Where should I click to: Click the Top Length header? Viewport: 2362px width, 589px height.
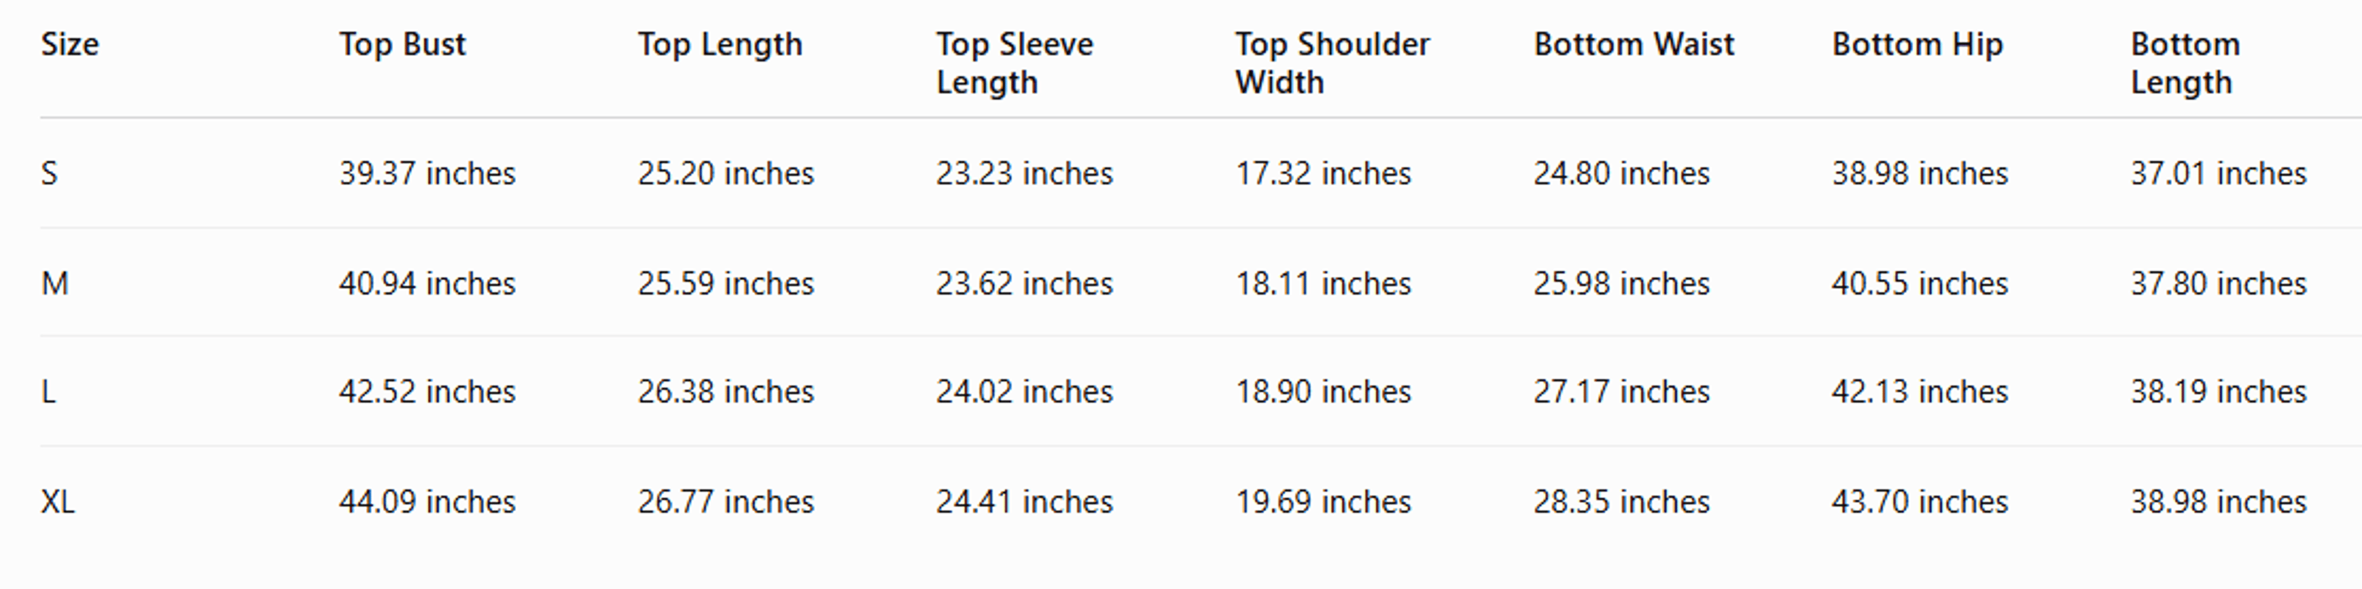[x=720, y=45]
